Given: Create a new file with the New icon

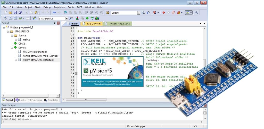Looking at the screenshot, I should (x=6, y=13).
